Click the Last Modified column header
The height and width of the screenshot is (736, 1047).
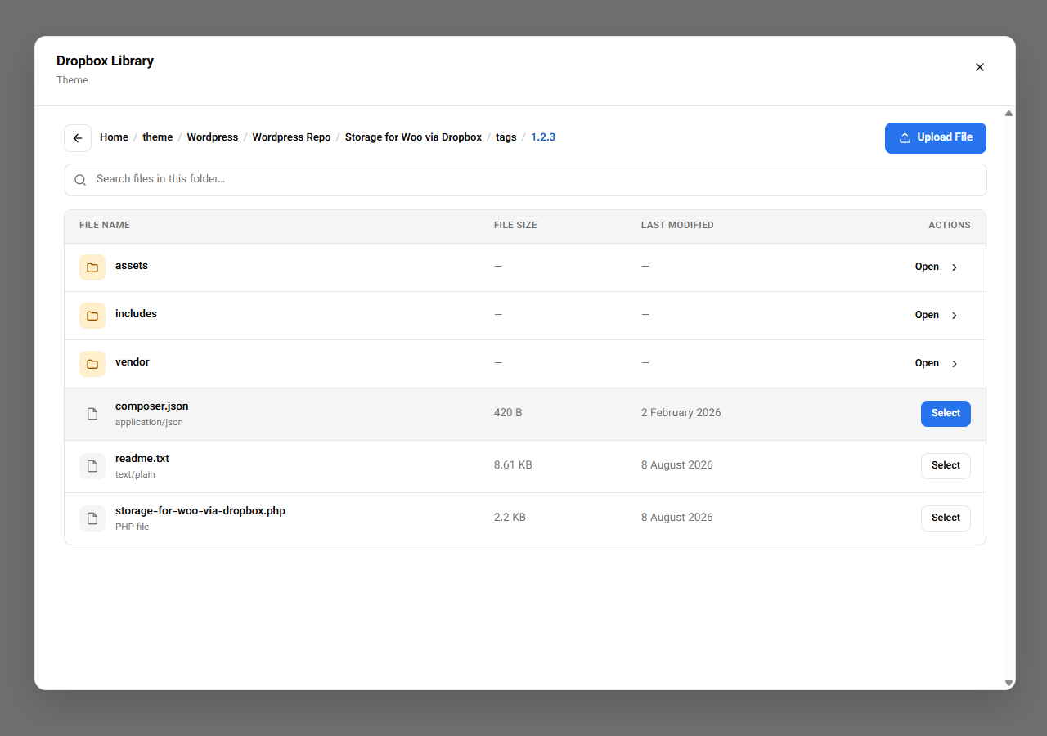pos(677,225)
